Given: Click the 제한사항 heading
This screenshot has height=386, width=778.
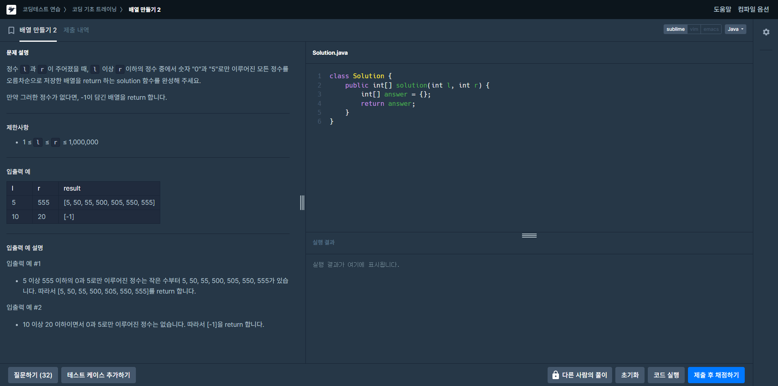Looking at the screenshot, I should [x=17, y=127].
